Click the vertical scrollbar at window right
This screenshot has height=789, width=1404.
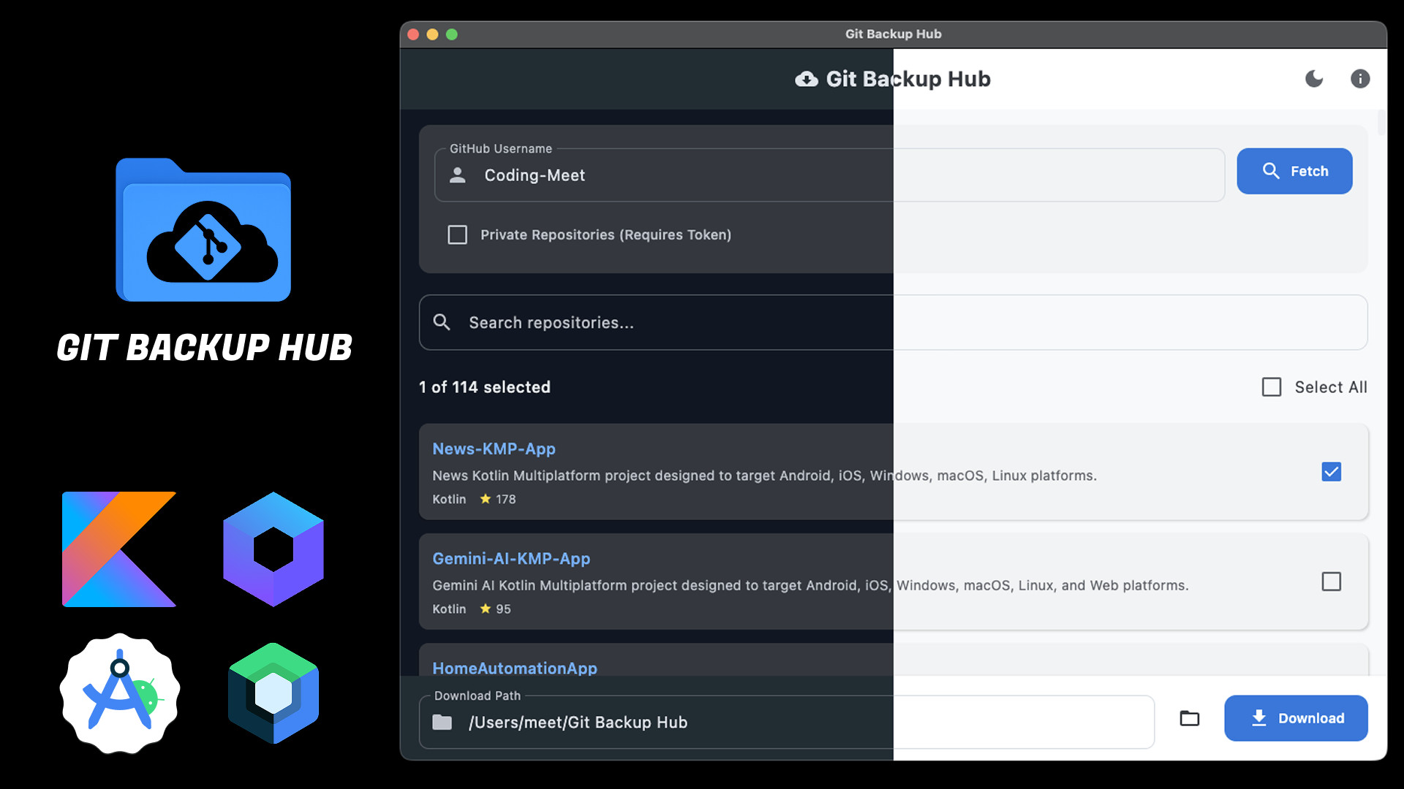tap(1381, 123)
